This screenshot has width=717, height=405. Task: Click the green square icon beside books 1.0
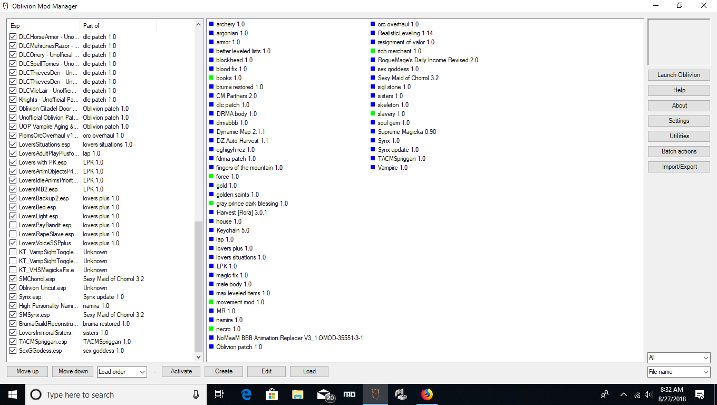pos(211,78)
